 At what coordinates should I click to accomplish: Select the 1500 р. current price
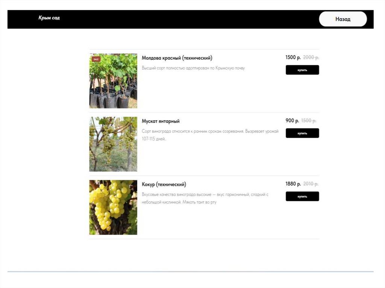pyautogui.click(x=293, y=57)
